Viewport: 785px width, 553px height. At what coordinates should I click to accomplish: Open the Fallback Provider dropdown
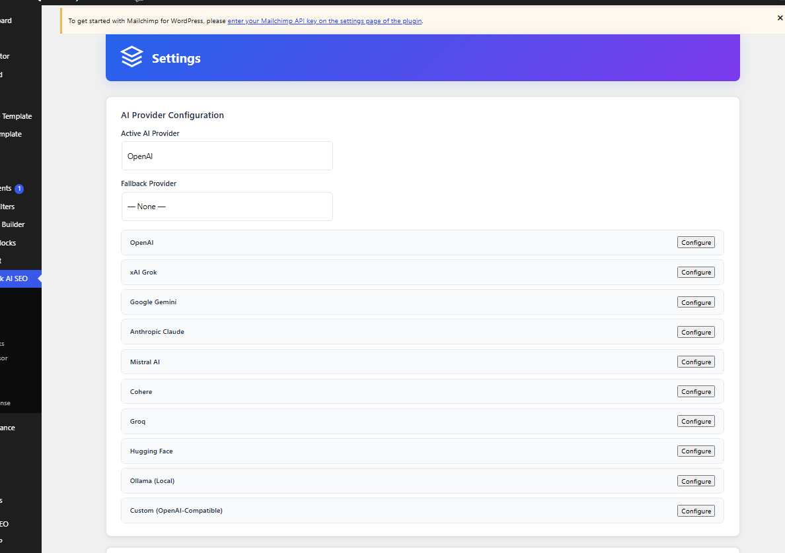[x=227, y=207]
